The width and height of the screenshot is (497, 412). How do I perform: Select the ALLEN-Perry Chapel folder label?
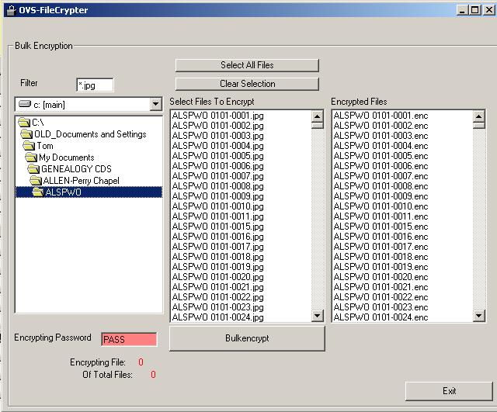(81, 181)
